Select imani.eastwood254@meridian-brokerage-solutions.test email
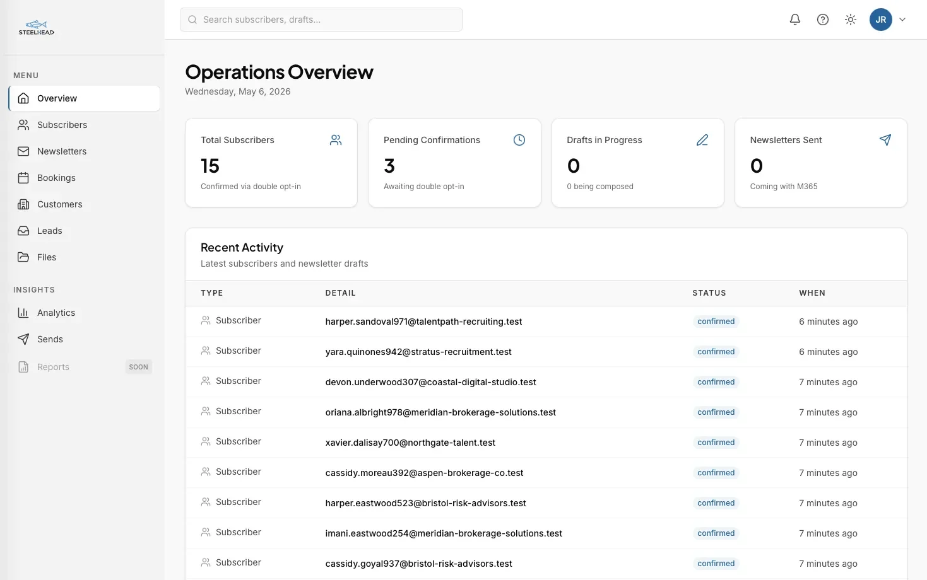 (444, 533)
